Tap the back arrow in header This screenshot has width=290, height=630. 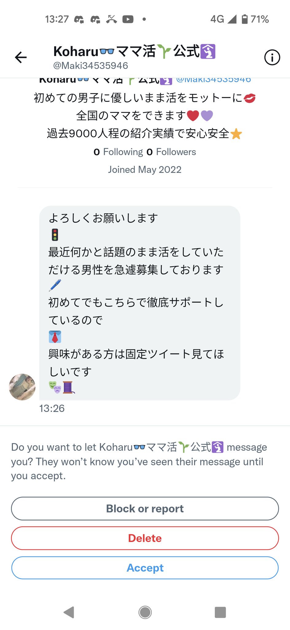click(21, 57)
